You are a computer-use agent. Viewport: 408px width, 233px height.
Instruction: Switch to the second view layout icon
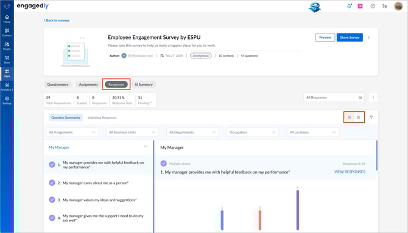[x=359, y=117]
